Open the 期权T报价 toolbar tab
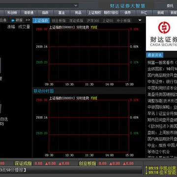This screenshot has height=177, width=177. pyautogui.click(x=111, y=13)
